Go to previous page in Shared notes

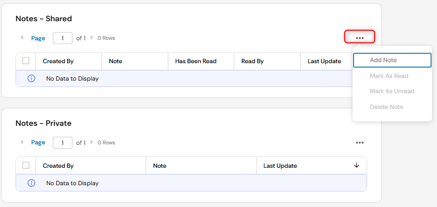tap(22, 38)
